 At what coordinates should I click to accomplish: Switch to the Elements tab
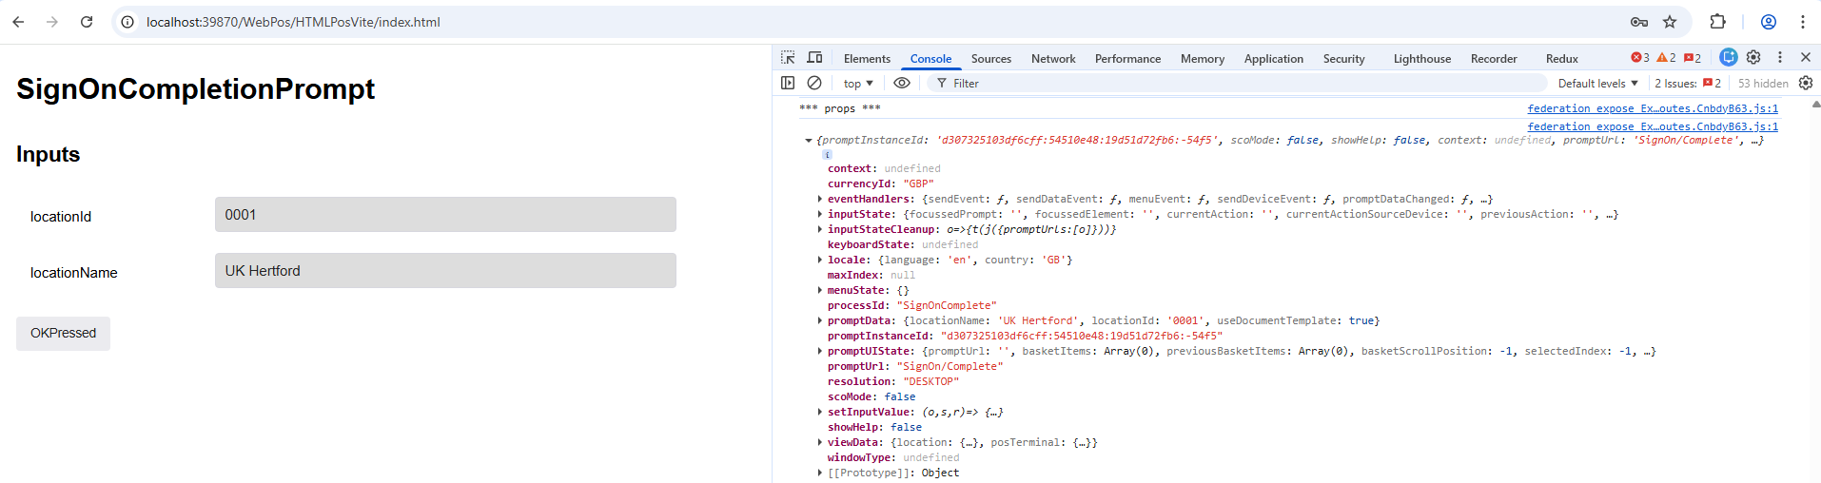[x=867, y=59]
